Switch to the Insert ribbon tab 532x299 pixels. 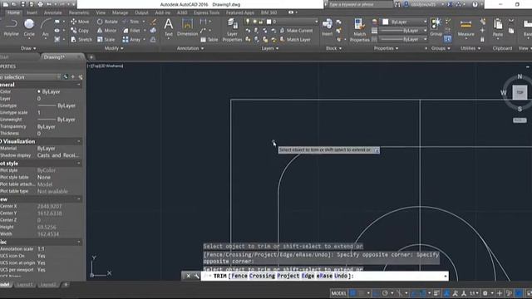[32, 12]
